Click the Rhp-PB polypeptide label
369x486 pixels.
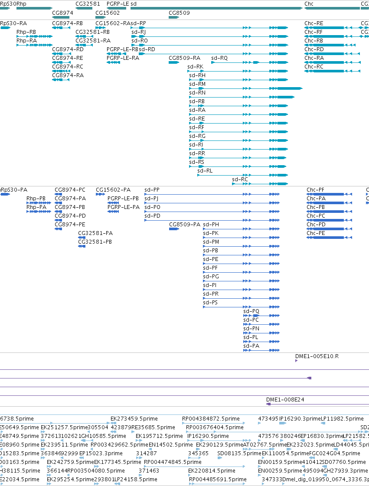[36, 199]
